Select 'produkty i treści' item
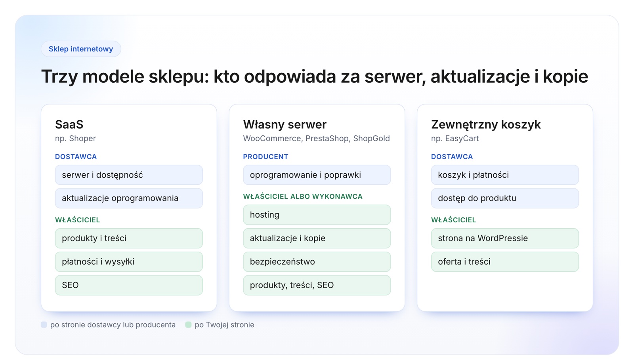This screenshot has width=634, height=364. pyautogui.click(x=129, y=238)
